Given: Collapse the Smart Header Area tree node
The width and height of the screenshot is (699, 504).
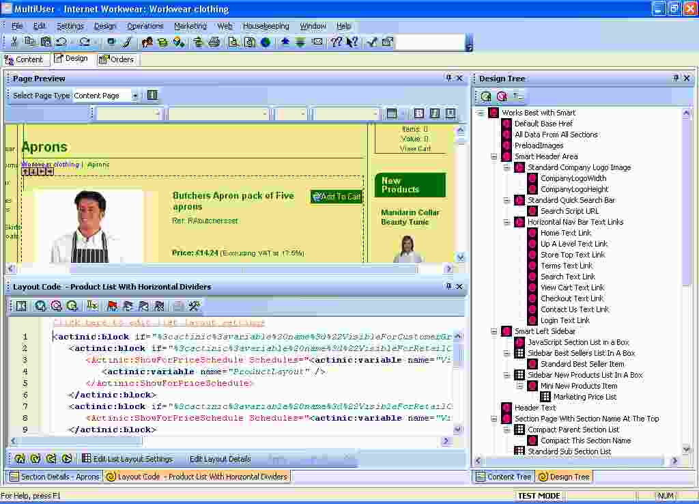Looking at the screenshot, I should point(494,156).
